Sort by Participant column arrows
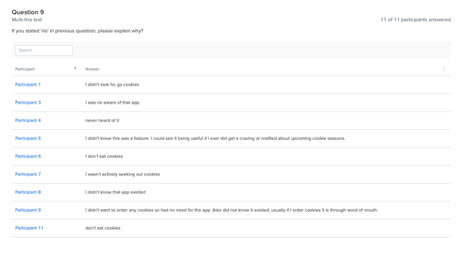The width and height of the screenshot is (462, 259). (x=75, y=69)
